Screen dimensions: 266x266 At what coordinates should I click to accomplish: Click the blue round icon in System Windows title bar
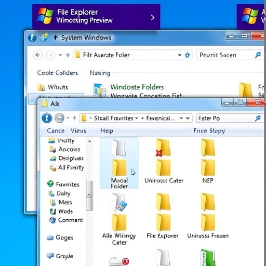[32, 37]
